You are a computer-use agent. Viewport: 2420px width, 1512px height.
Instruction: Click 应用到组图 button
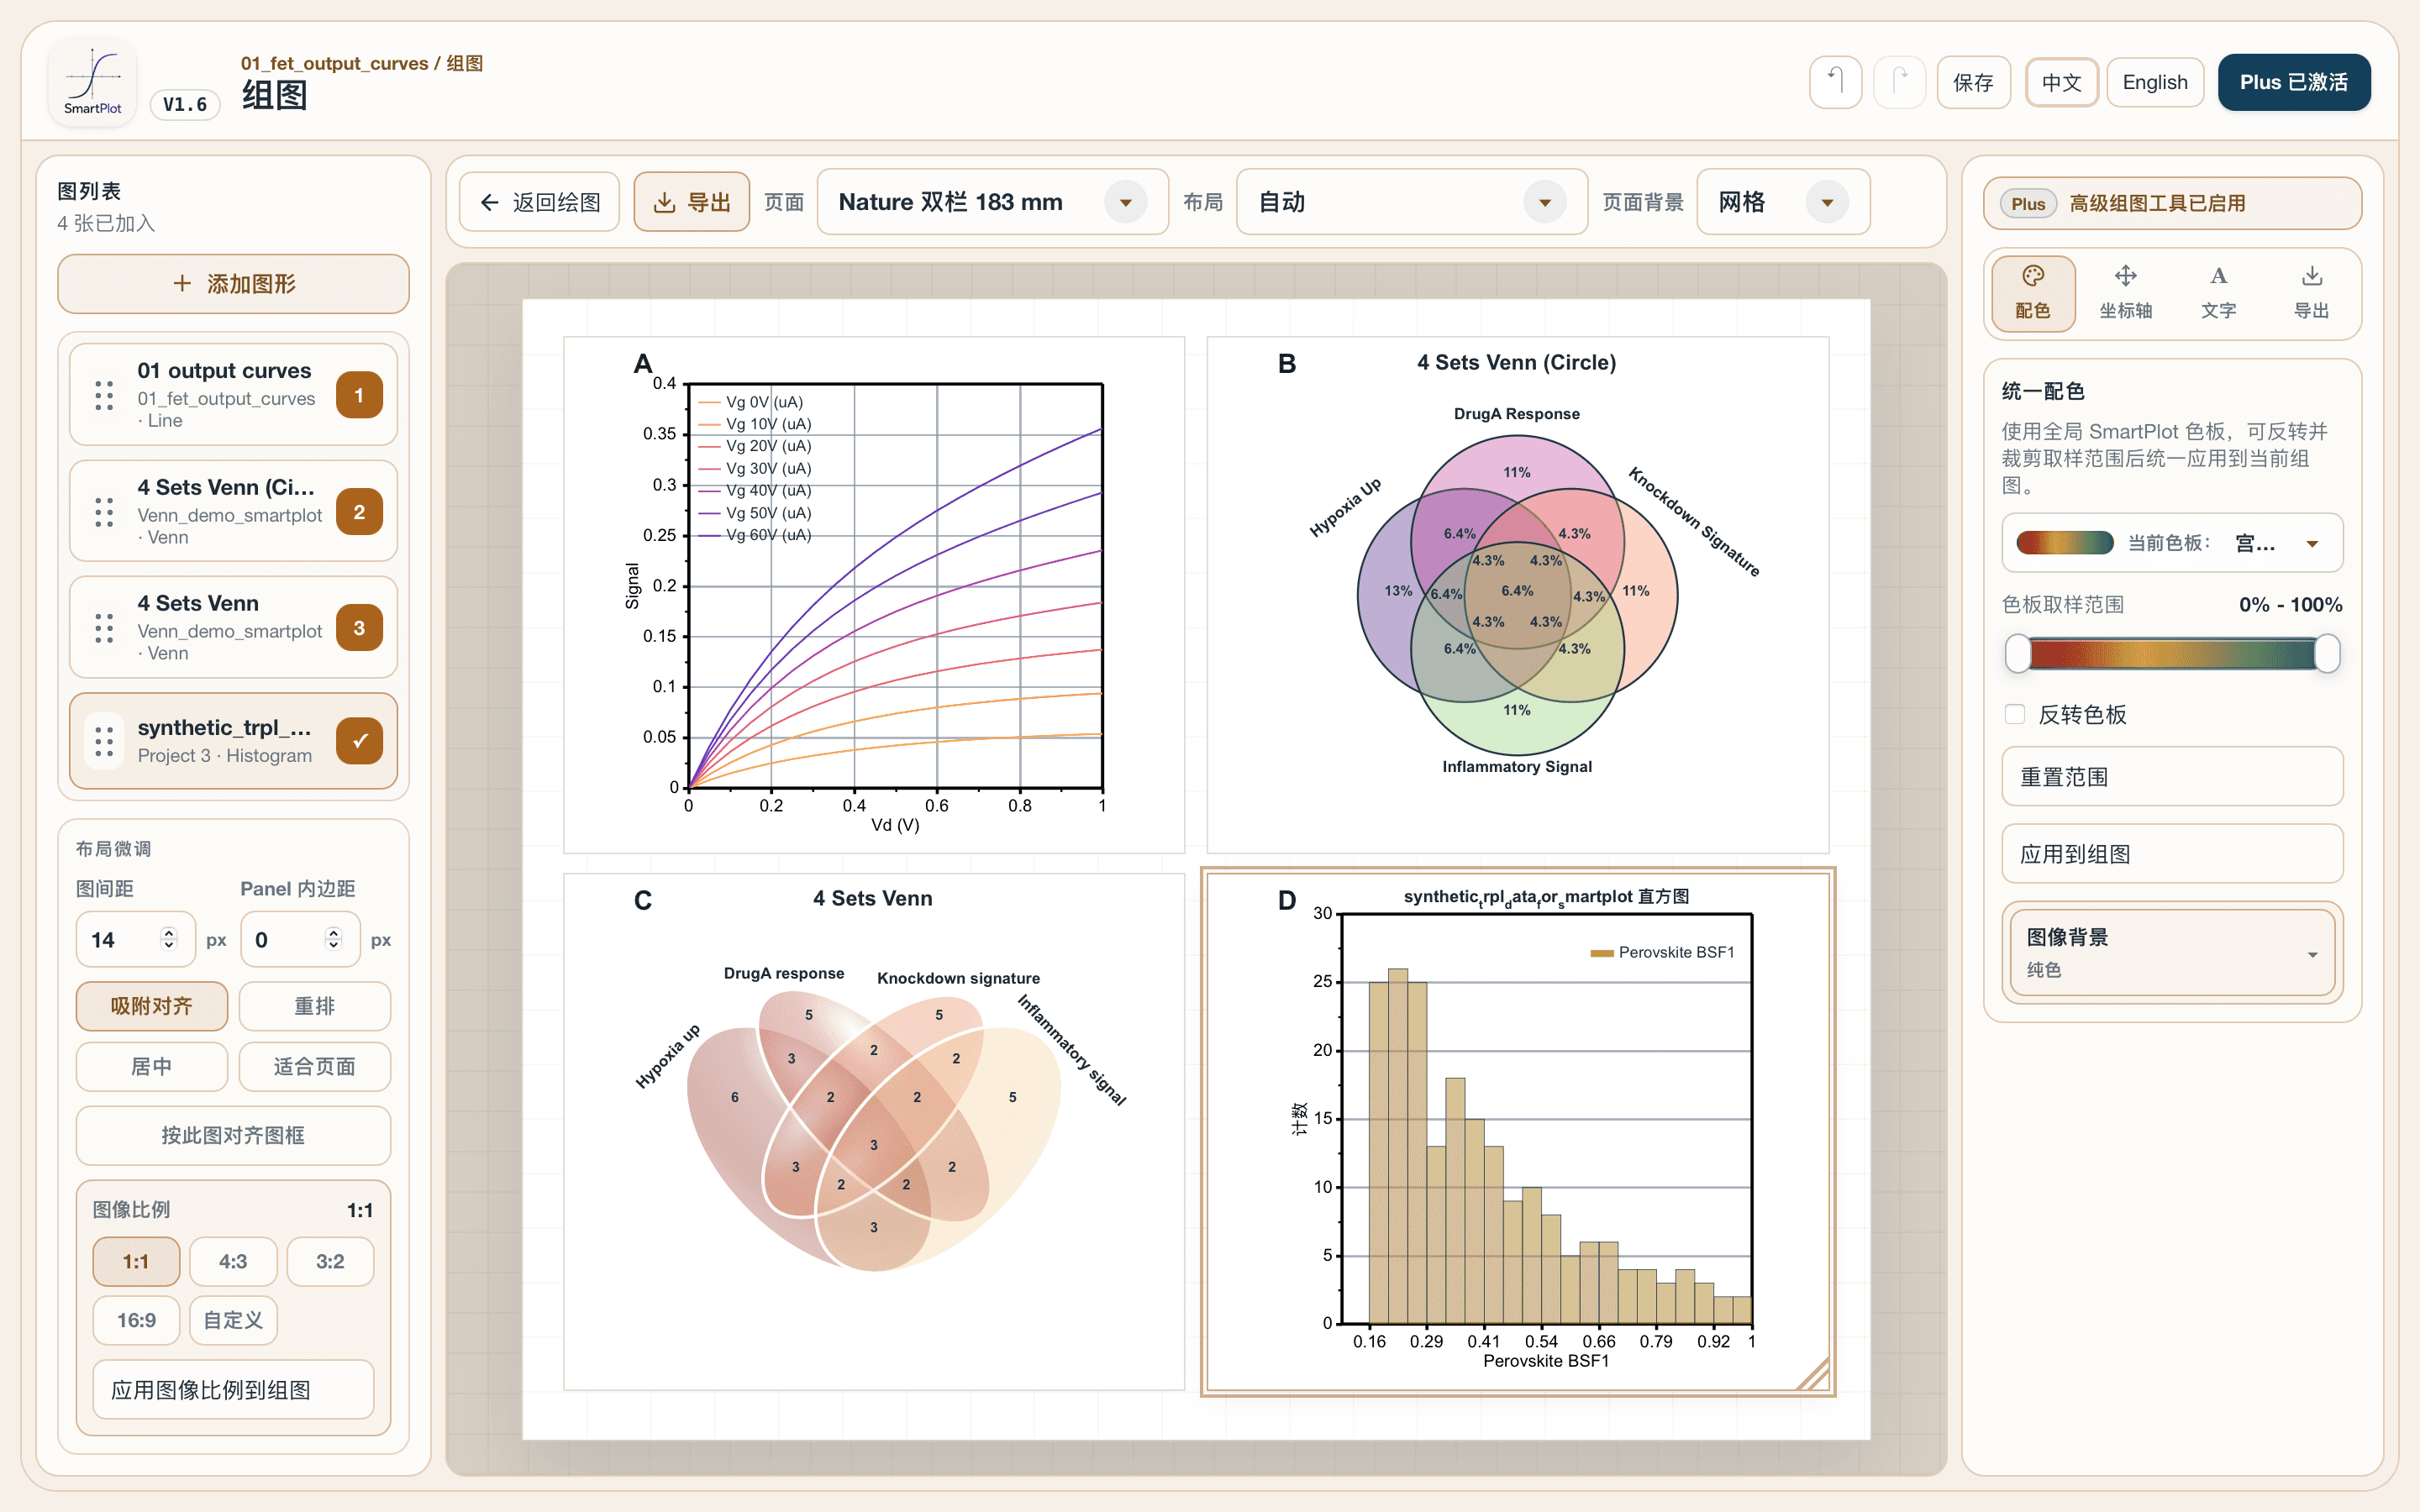[x=2172, y=854]
